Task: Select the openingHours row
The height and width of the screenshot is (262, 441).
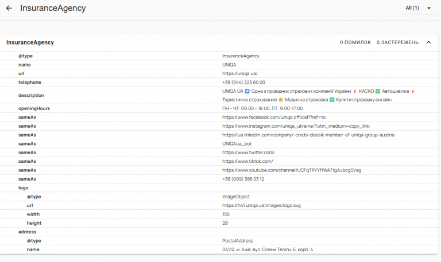Action: (x=219, y=108)
